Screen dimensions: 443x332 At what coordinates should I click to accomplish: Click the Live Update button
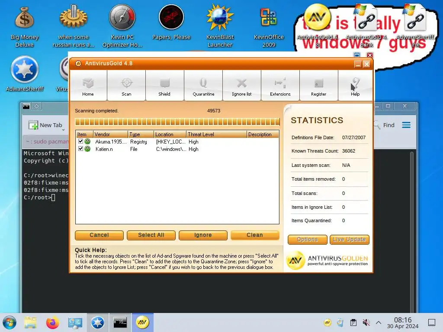(x=350, y=239)
